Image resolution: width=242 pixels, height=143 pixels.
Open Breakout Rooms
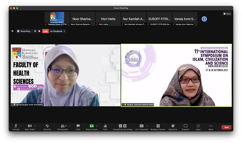coord(158,127)
